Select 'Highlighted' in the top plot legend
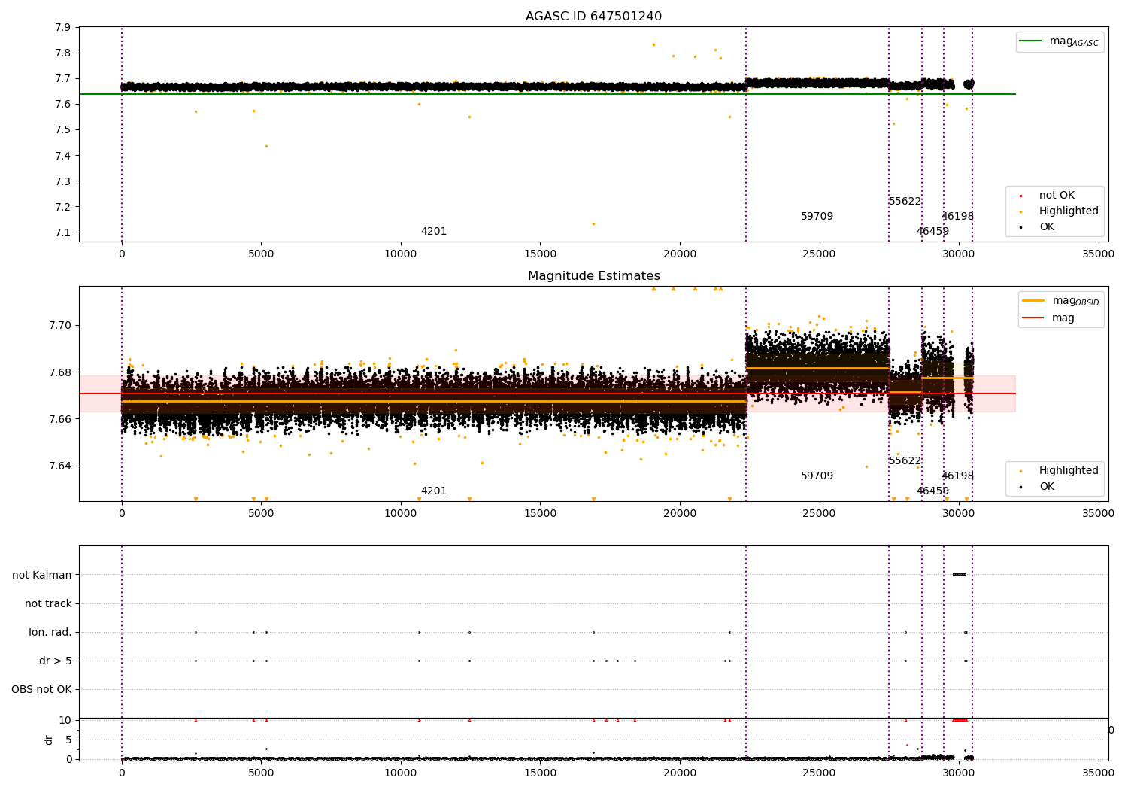Screen dimensions: 1128x790 pyautogui.click(x=1068, y=211)
